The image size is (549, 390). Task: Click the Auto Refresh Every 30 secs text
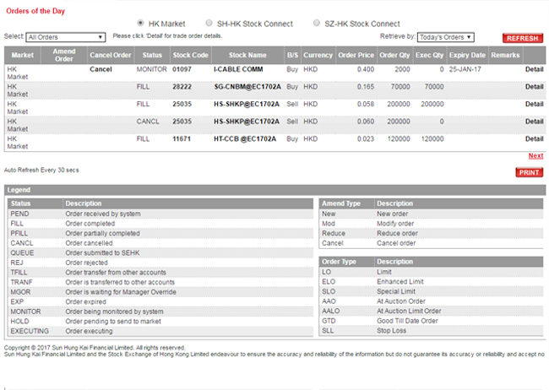click(41, 171)
